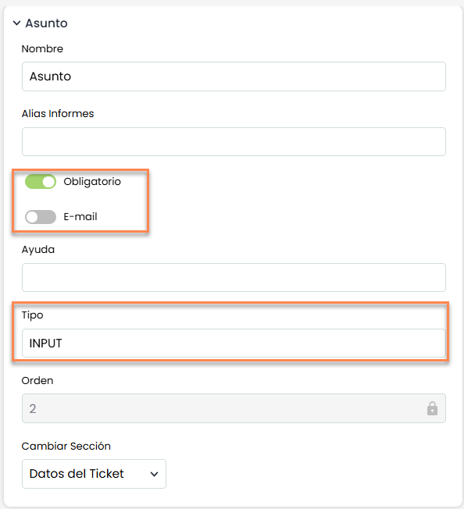Click the Tipo field showing INPUT

tap(234, 343)
